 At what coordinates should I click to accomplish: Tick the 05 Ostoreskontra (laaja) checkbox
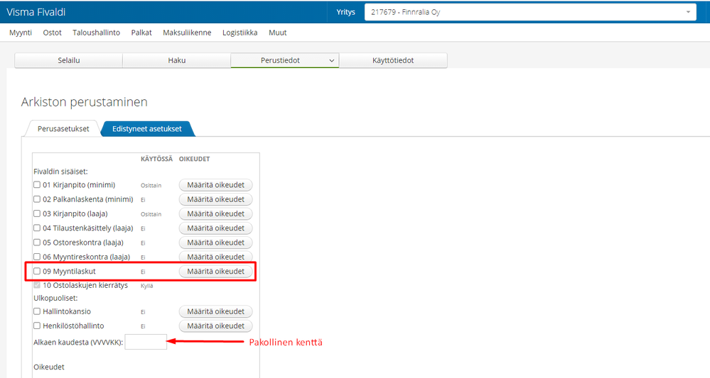pos(37,243)
